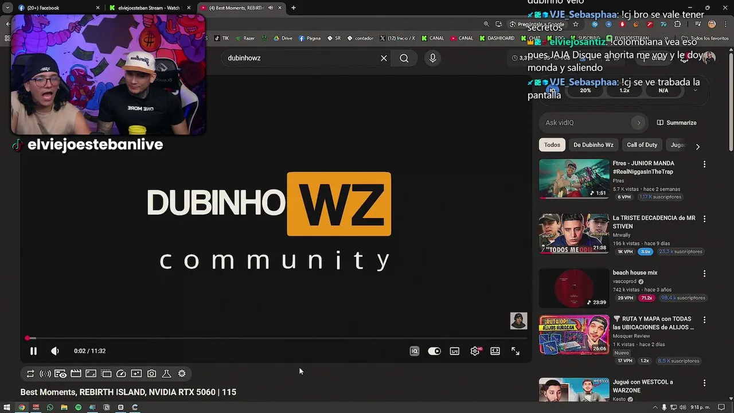Toggle the loop button below the player
This screenshot has height=413, width=734.
click(30, 373)
